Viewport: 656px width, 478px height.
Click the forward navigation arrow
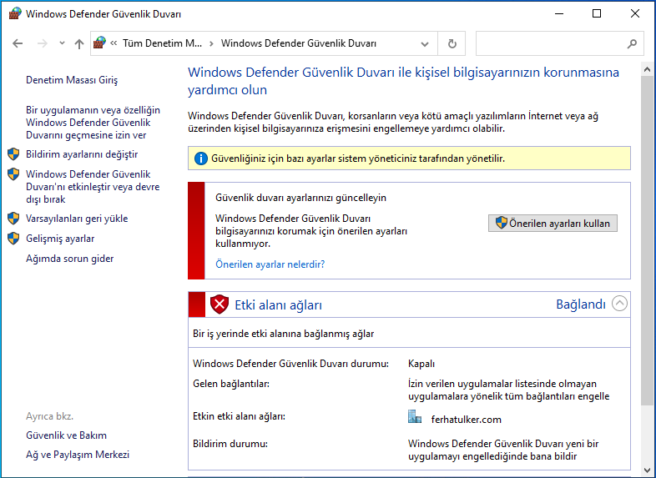click(43, 43)
